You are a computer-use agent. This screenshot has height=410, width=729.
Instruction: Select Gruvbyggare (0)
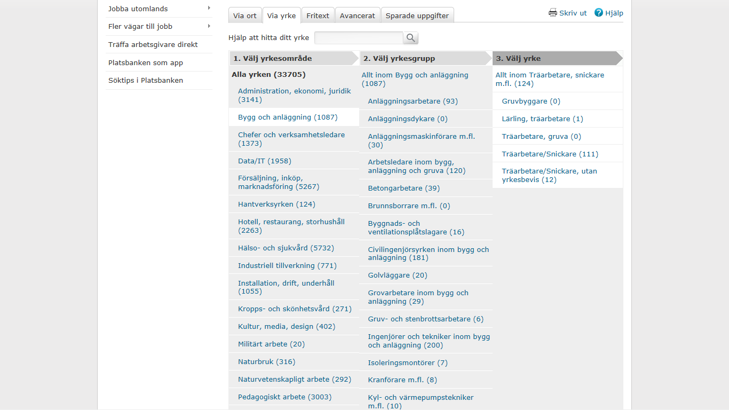tap(531, 101)
